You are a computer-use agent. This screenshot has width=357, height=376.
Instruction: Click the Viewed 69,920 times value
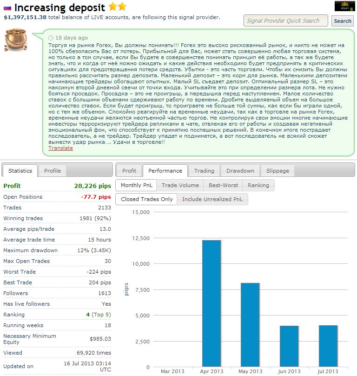94,353
